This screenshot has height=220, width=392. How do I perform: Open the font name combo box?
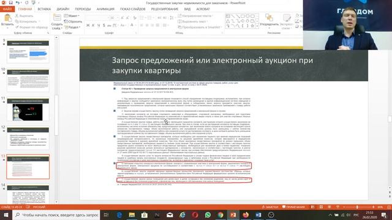[97, 18]
